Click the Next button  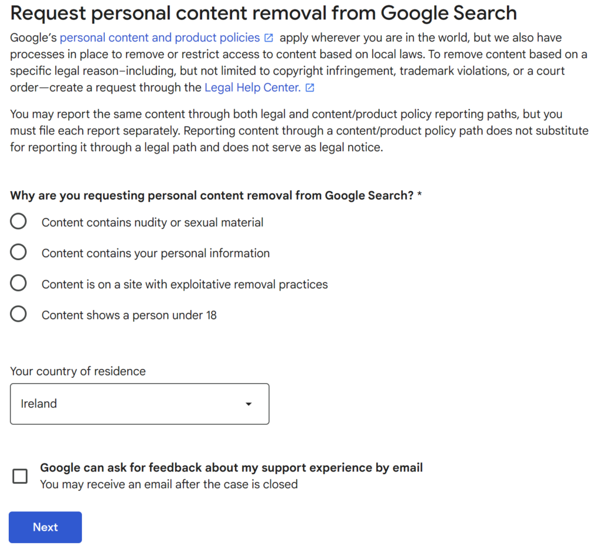45,527
